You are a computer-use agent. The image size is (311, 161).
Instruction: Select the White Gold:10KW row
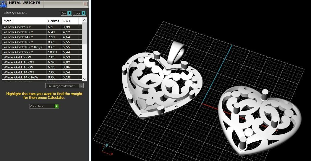pyautogui.click(x=42, y=67)
